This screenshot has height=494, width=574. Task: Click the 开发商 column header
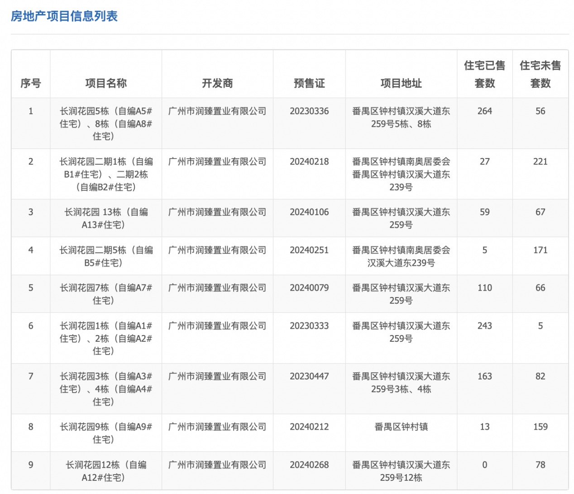click(x=217, y=83)
